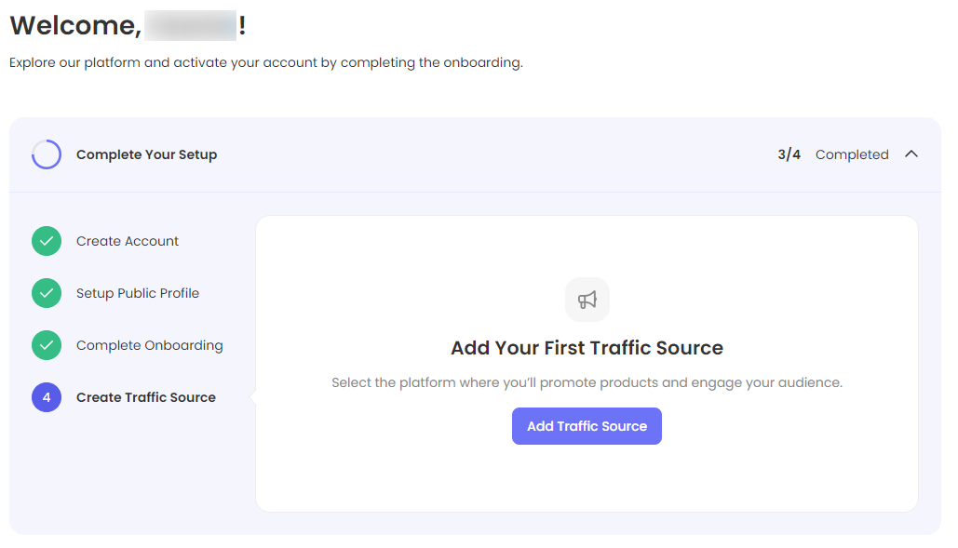Select the Create Traffic Source step

[146, 397]
